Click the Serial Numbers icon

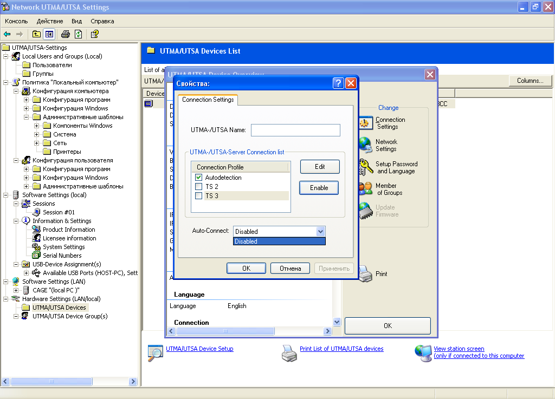(36, 256)
